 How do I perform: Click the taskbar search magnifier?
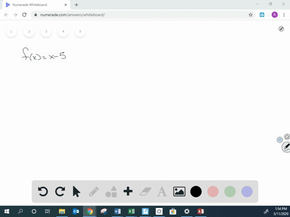pos(21,212)
